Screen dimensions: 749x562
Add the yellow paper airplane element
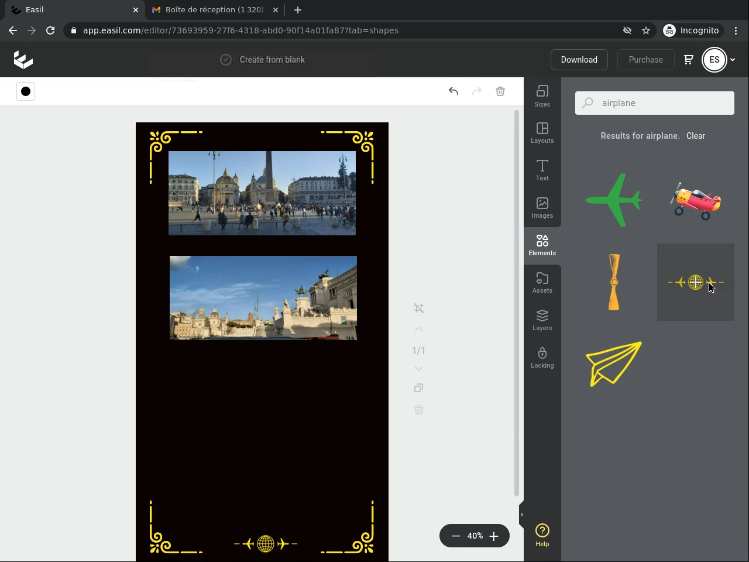[614, 364]
